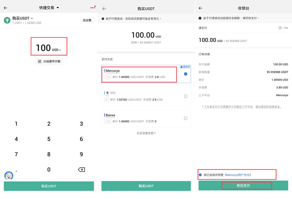The width and height of the screenshot is (292, 199).
Task: Tap the cartoon assistant avatar icon
Action: [9, 176]
